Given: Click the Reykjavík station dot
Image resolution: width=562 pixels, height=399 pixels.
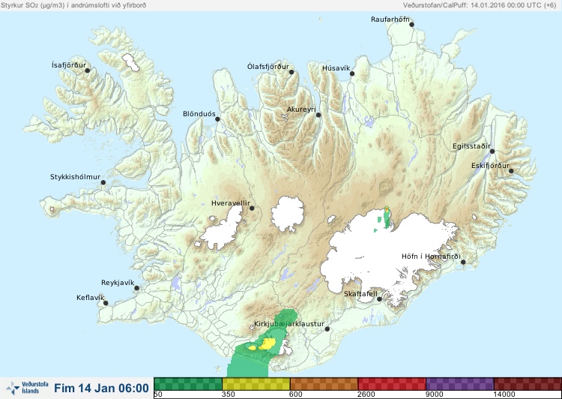Looking at the screenshot, I should [x=137, y=288].
